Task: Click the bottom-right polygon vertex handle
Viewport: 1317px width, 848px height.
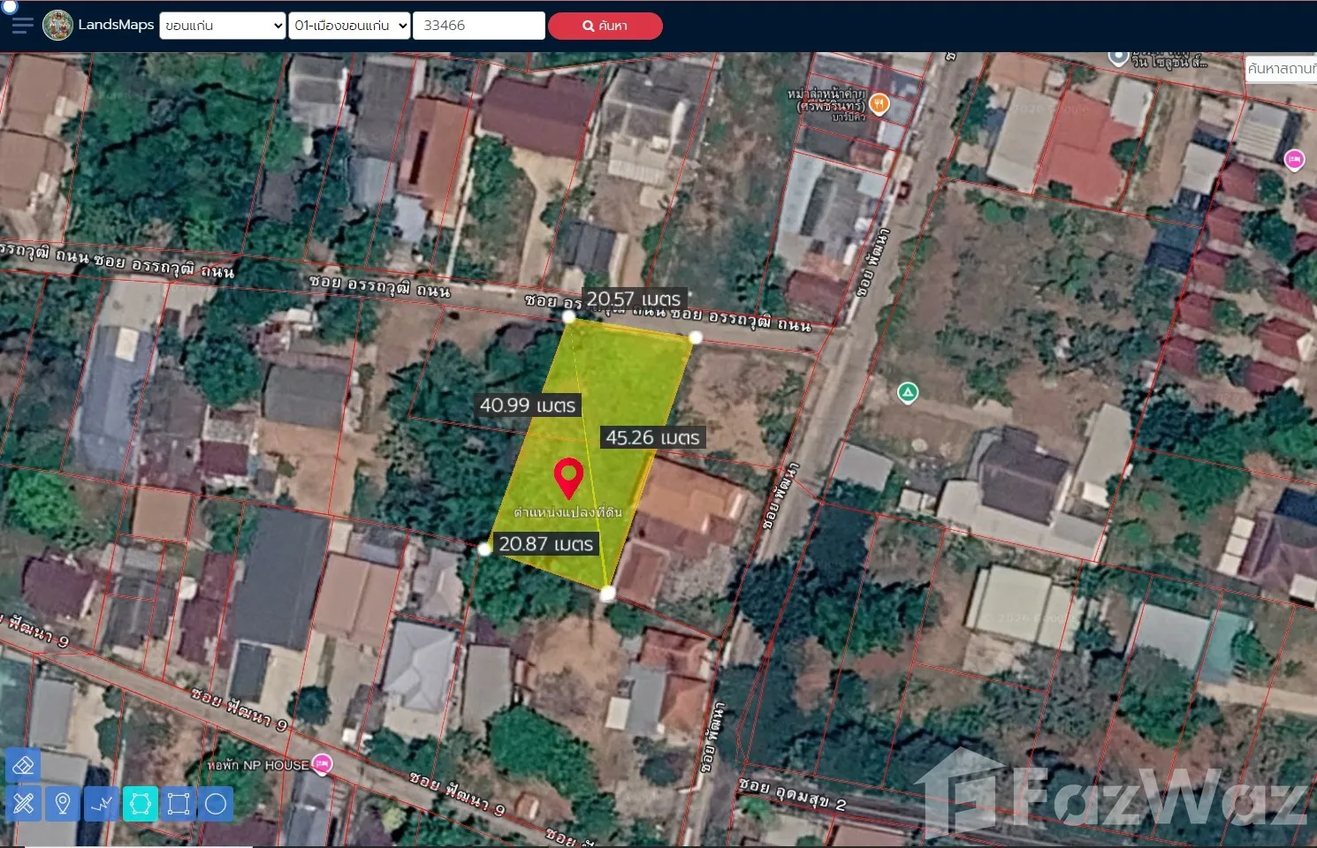Action: click(x=607, y=594)
